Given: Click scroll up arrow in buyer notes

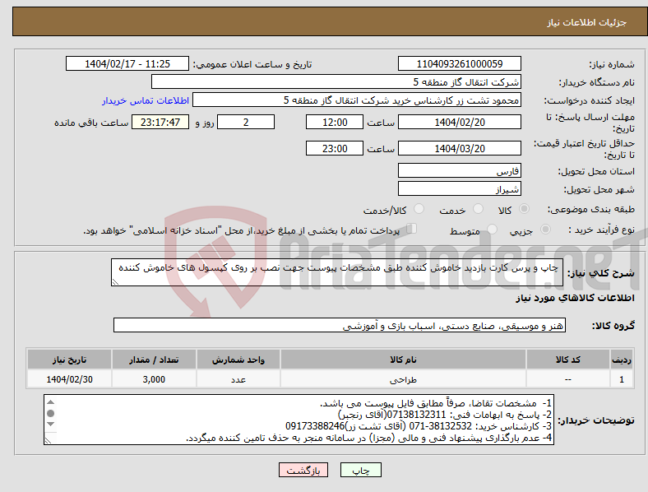Looking at the screenshot, I should (50, 401).
